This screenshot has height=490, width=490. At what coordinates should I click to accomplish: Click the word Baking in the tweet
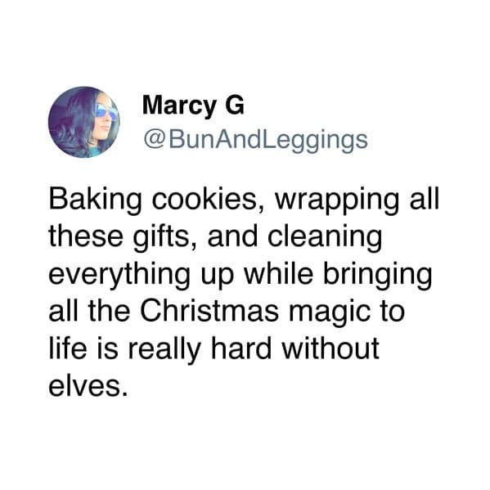(96, 200)
